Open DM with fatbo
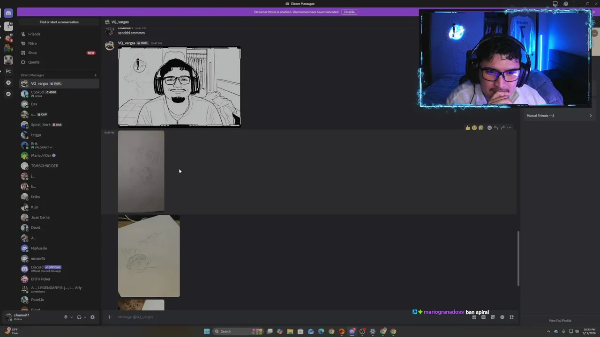Screen dimensions: 600x337 pos(59,197)
